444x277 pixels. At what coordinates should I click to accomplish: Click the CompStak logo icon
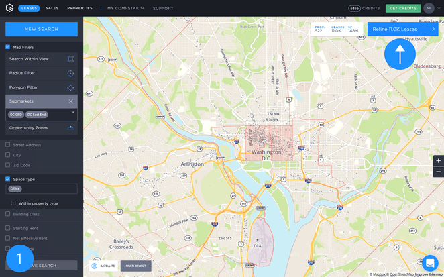(9, 8)
